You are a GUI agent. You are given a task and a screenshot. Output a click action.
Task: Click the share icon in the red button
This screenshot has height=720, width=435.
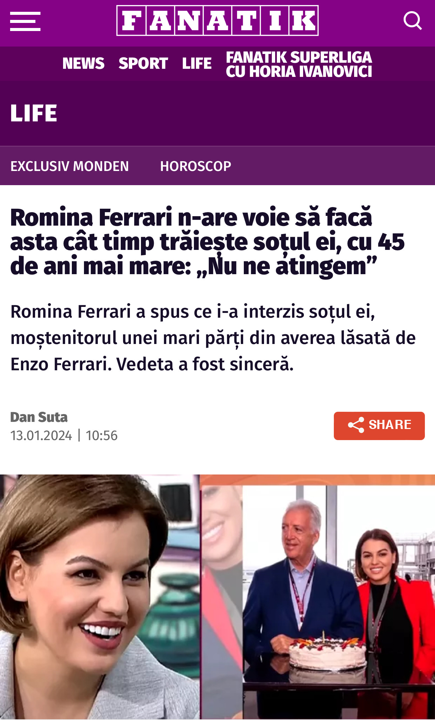pyautogui.click(x=356, y=425)
